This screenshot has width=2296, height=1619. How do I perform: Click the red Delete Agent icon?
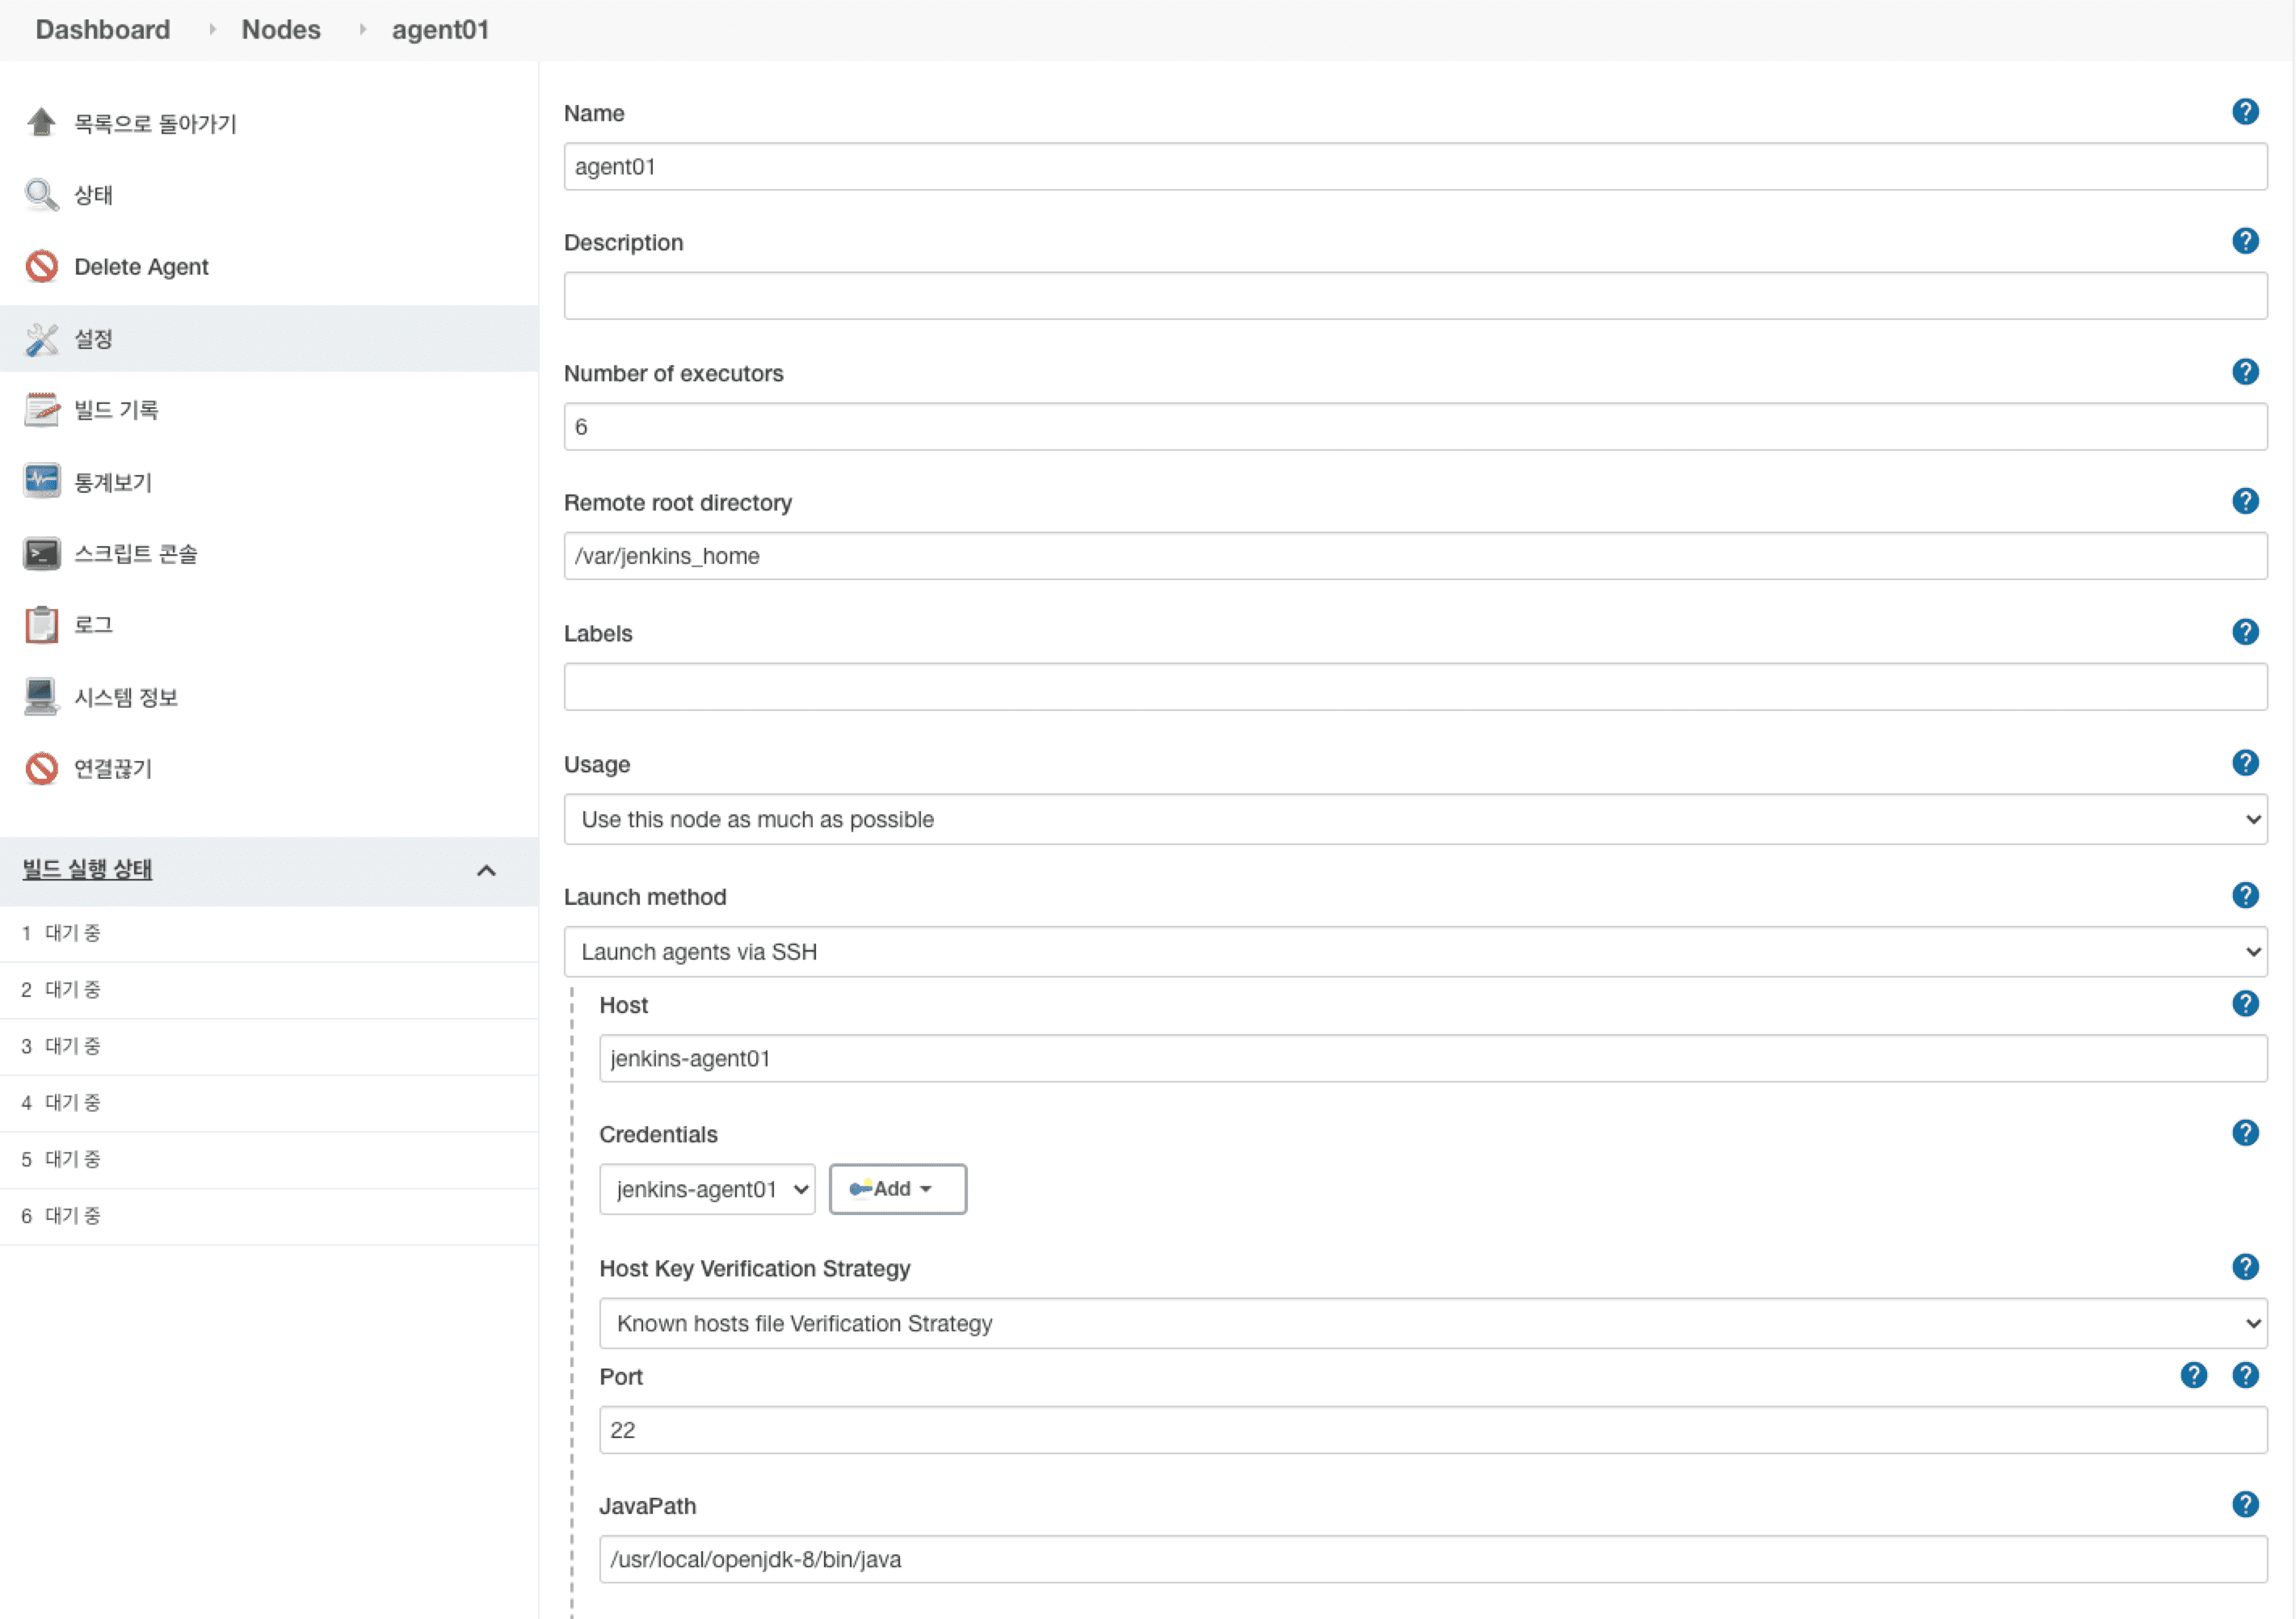point(41,266)
